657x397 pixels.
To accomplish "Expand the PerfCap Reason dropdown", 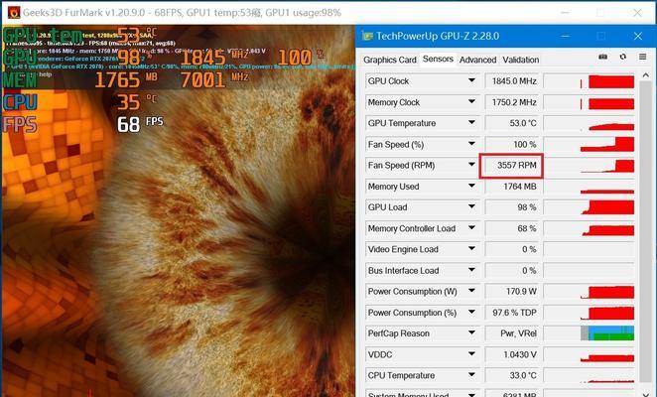I will pos(471,332).
